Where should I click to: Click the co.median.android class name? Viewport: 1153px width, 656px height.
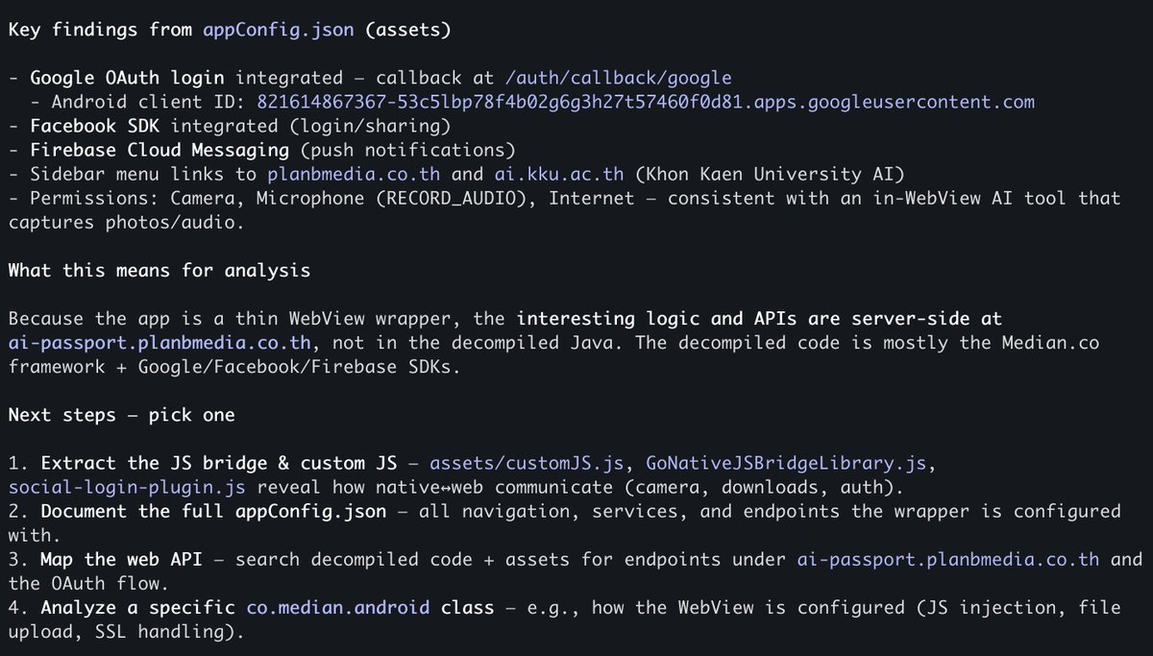point(340,606)
